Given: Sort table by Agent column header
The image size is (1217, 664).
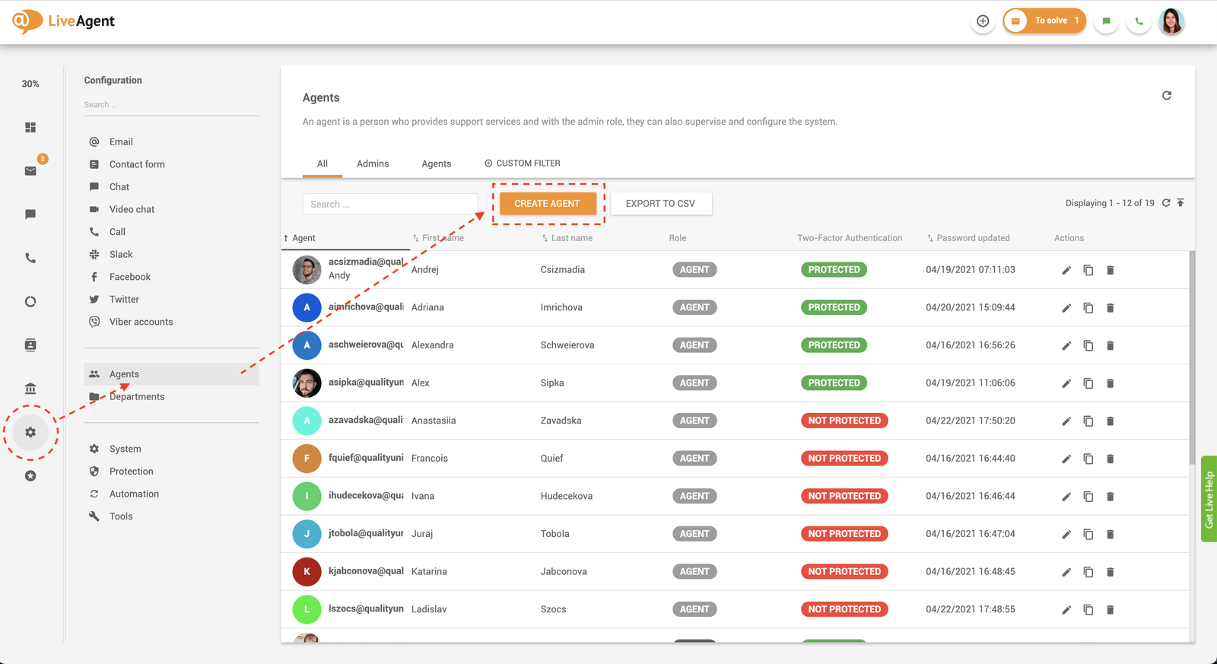Looking at the screenshot, I should click(303, 238).
